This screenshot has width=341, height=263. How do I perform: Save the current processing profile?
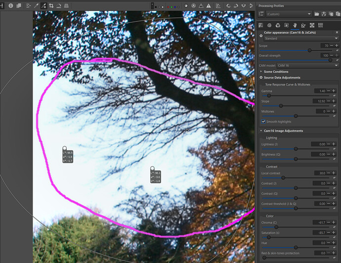coord(324,14)
